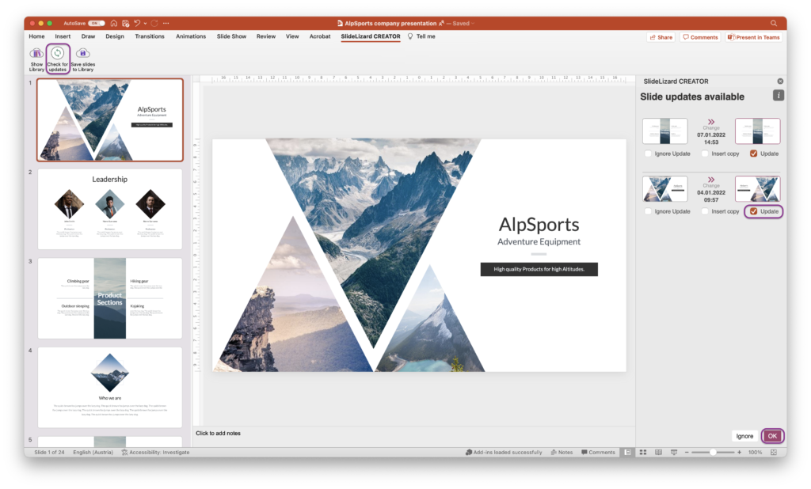This screenshot has height=489, width=811.
Task: Open the Comments button in ribbon
Action: 700,37
